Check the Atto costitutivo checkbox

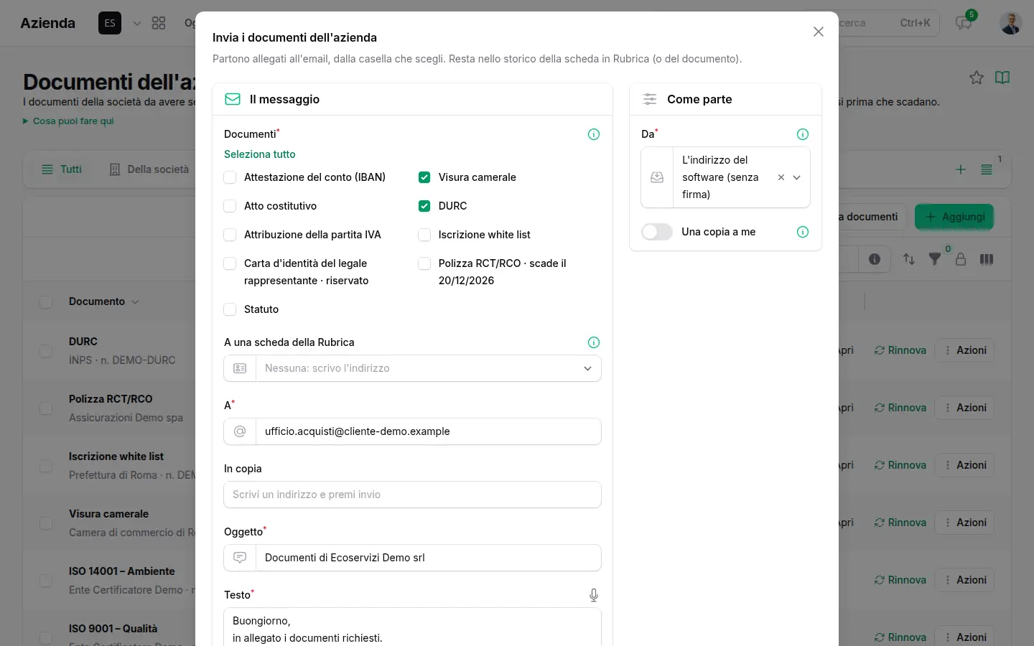[230, 206]
